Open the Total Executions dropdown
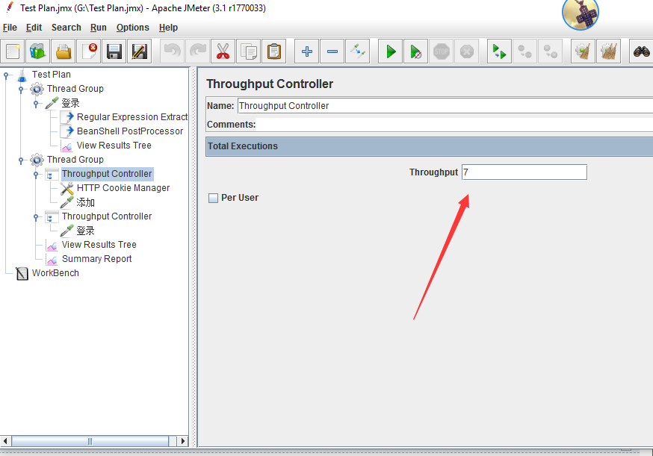Image resolution: width=653 pixels, height=456 pixels. pos(430,146)
